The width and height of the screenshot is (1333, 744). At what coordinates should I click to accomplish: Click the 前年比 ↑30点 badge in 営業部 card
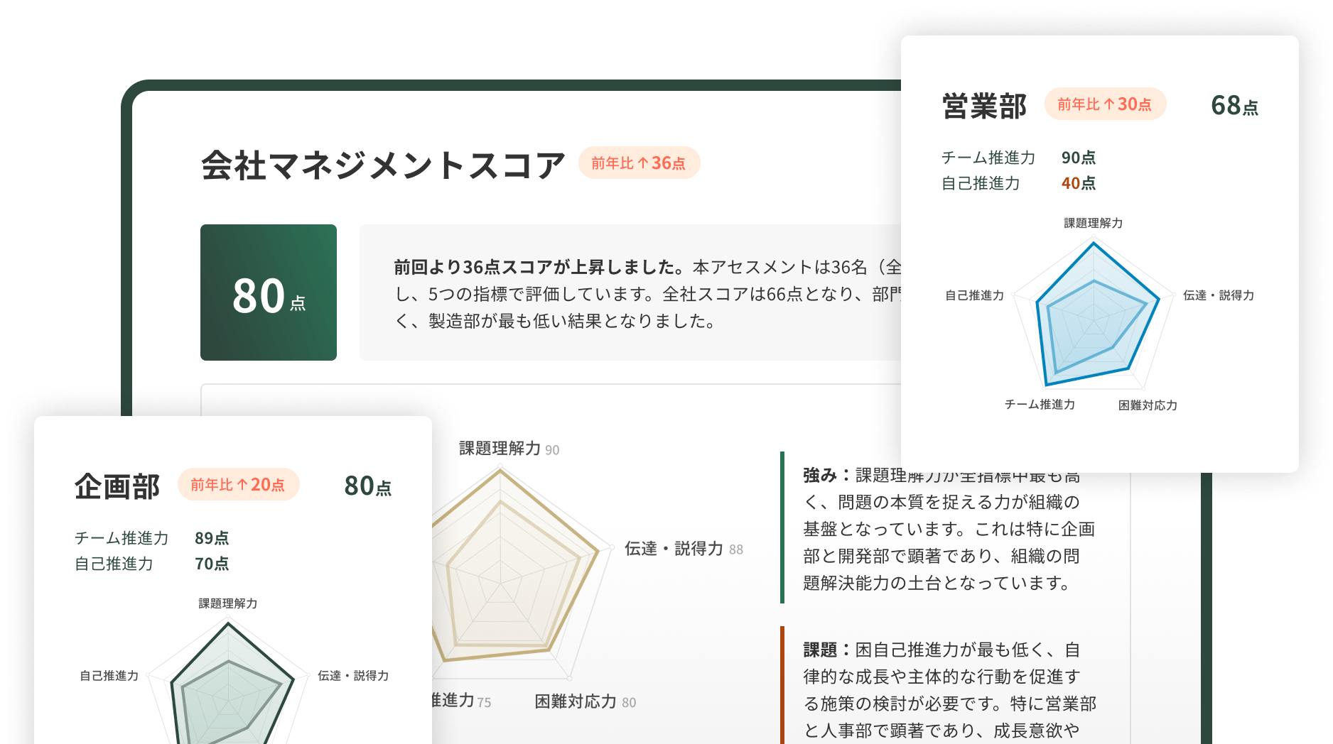1104,104
